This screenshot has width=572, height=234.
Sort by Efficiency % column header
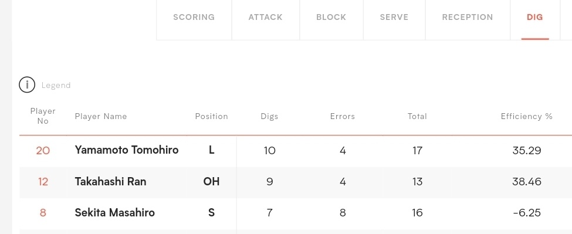pyautogui.click(x=527, y=116)
